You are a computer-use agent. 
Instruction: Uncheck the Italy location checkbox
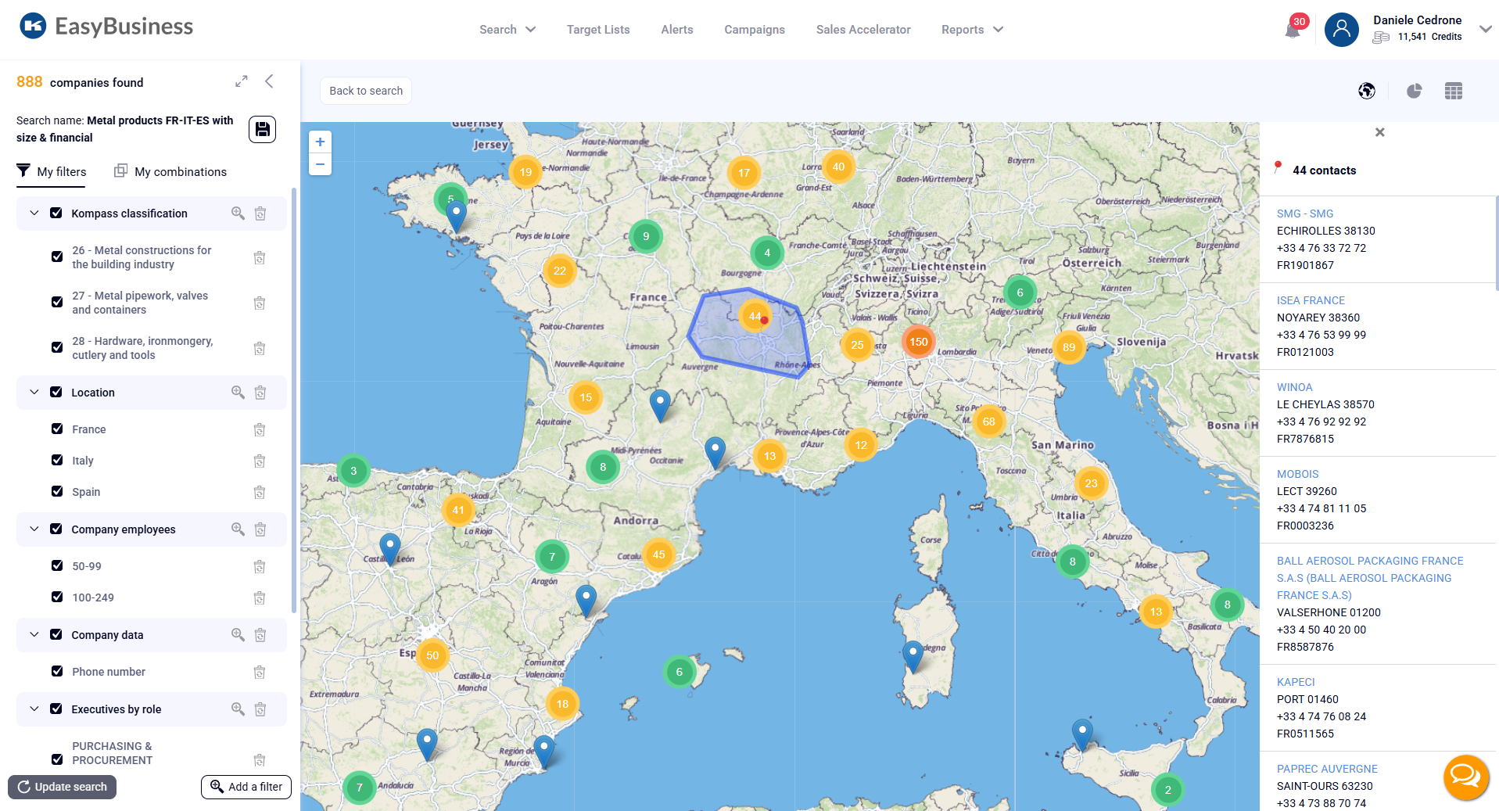click(x=57, y=461)
